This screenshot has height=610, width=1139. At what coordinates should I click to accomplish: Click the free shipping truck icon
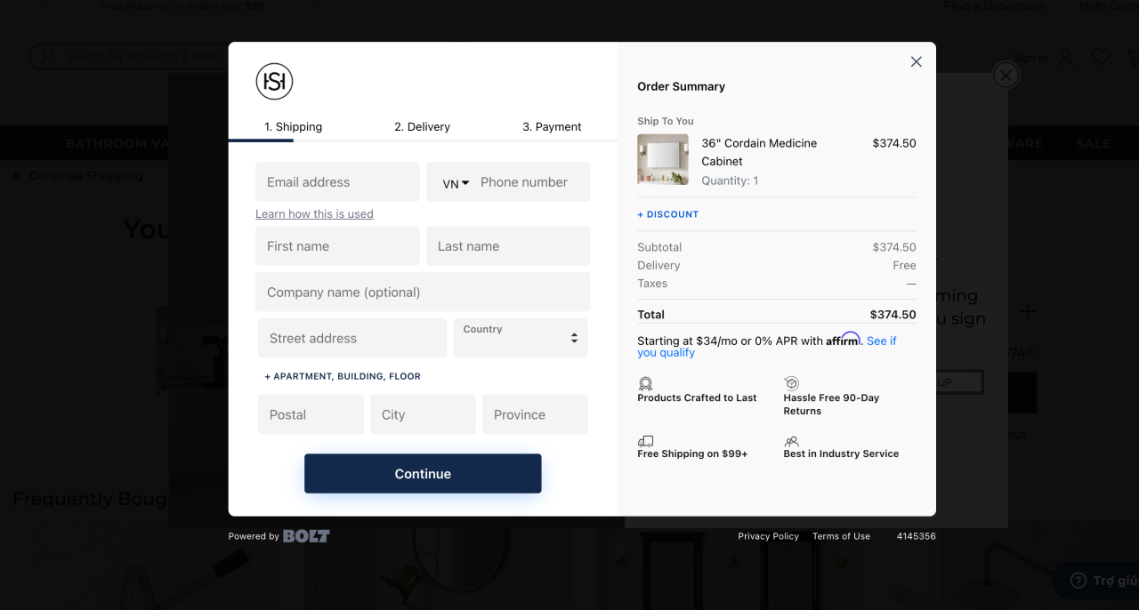tap(646, 441)
